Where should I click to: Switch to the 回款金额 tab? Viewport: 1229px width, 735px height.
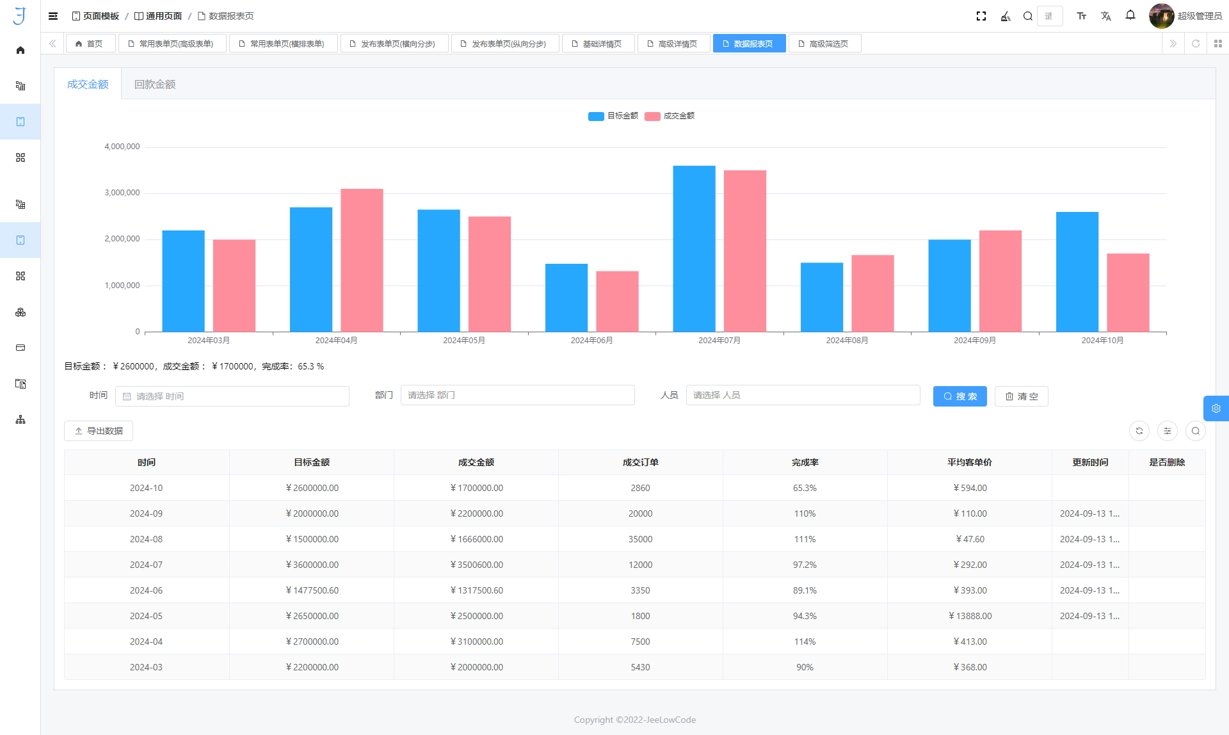[155, 85]
